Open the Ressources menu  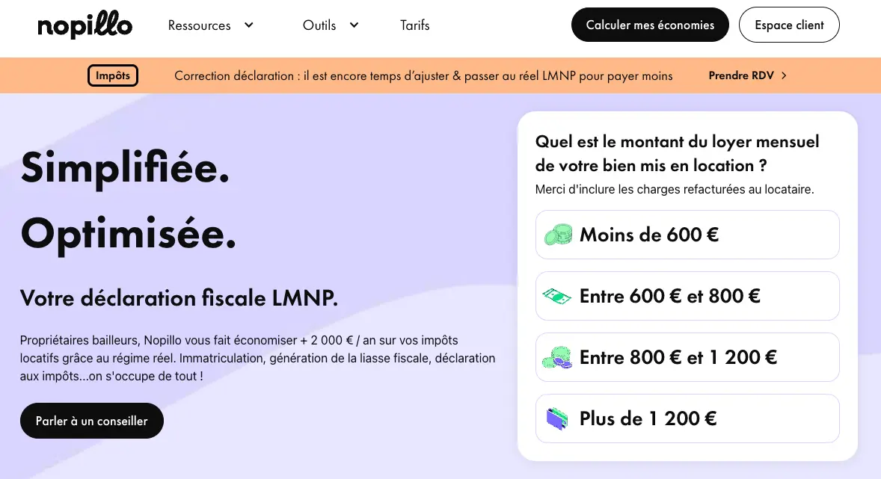(200, 25)
